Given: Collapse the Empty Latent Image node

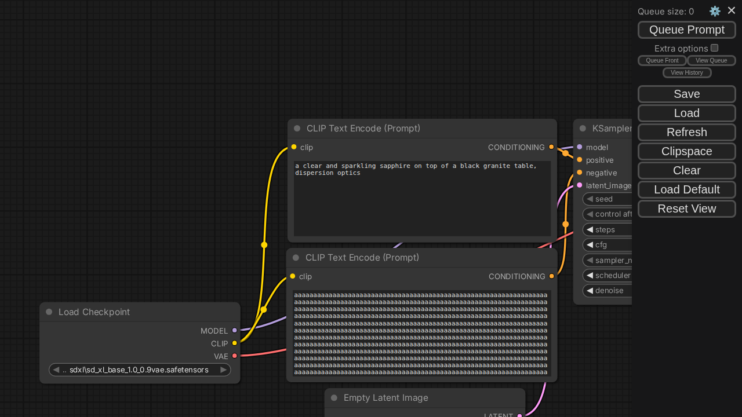Looking at the screenshot, I should pyautogui.click(x=334, y=398).
